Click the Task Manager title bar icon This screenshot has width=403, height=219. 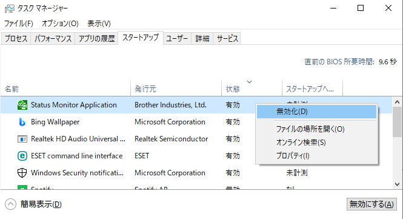coord(10,8)
